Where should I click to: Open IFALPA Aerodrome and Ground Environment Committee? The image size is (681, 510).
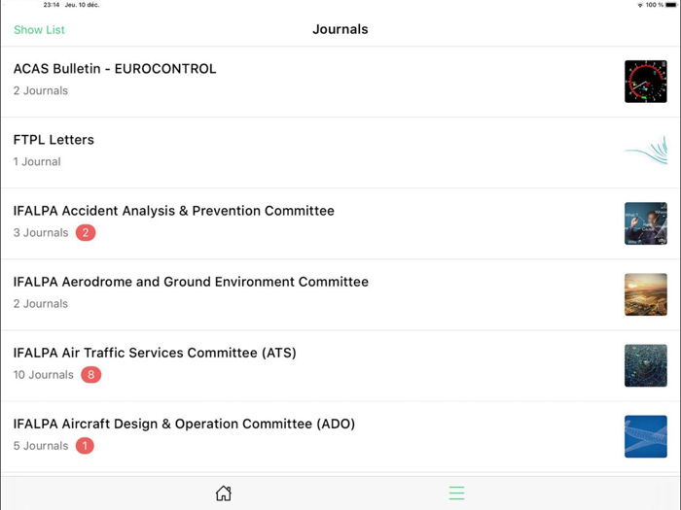(340, 295)
